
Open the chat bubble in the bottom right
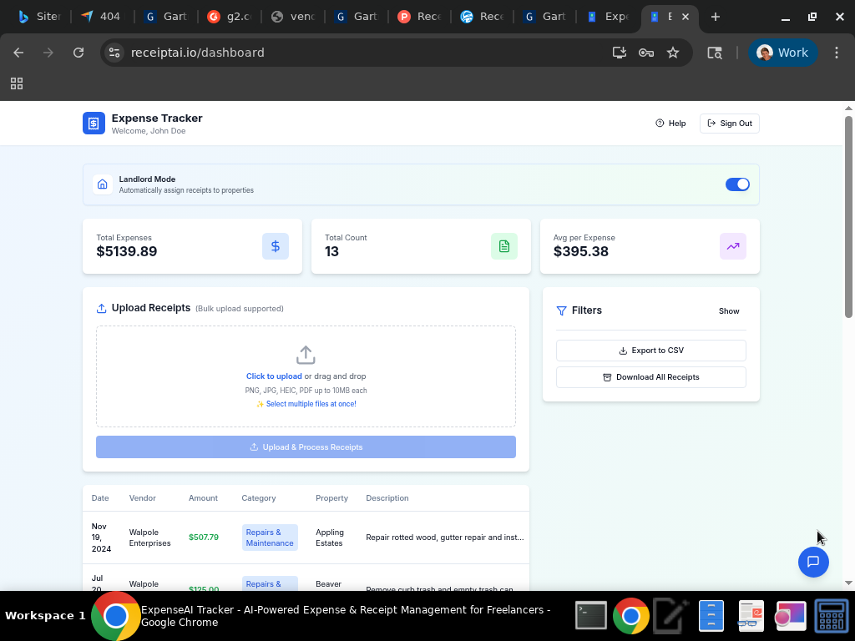[x=813, y=562]
